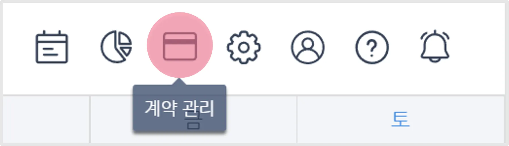Expand the alerts list from the bell

[x=435, y=46]
